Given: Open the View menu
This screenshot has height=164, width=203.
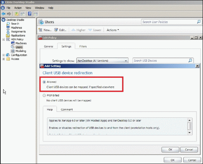Looking at the screenshot, I should click(28, 8).
